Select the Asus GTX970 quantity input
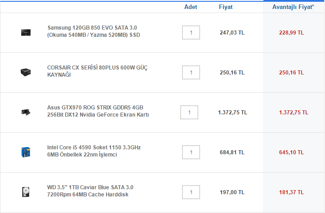 [189, 112]
